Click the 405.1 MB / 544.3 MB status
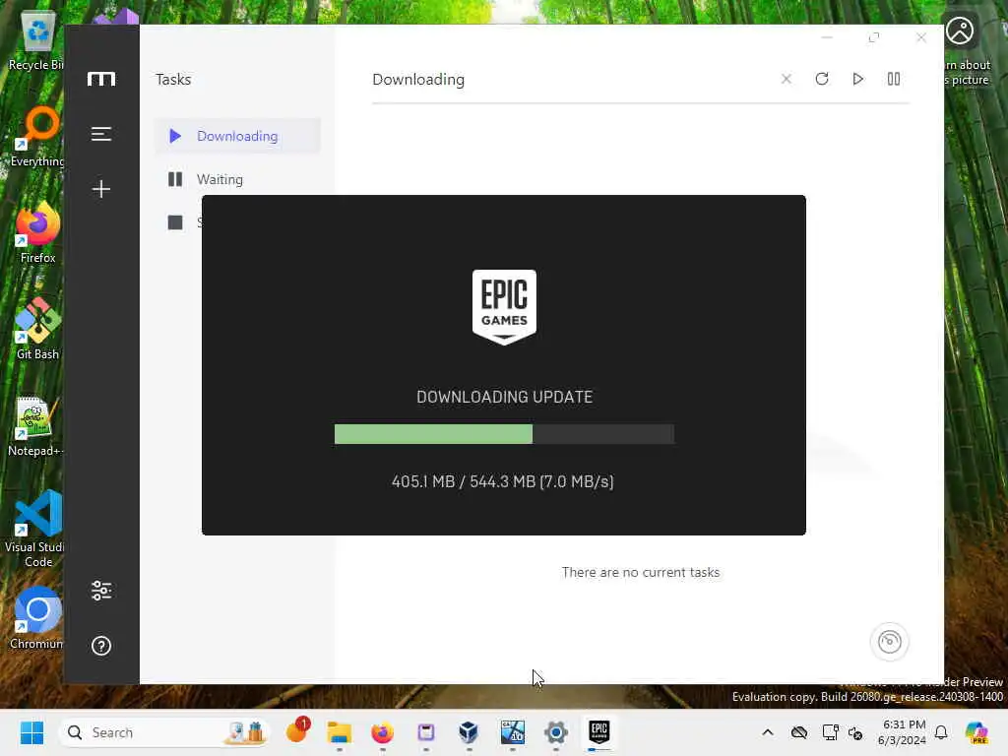Screen dimensions: 1008x756 click(x=502, y=481)
